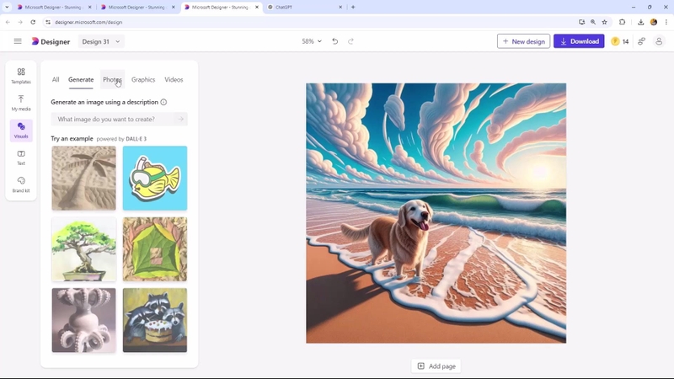The height and width of the screenshot is (379, 674).
Task: Select the raccoons with cake example thumbnail
Action: coord(155,320)
